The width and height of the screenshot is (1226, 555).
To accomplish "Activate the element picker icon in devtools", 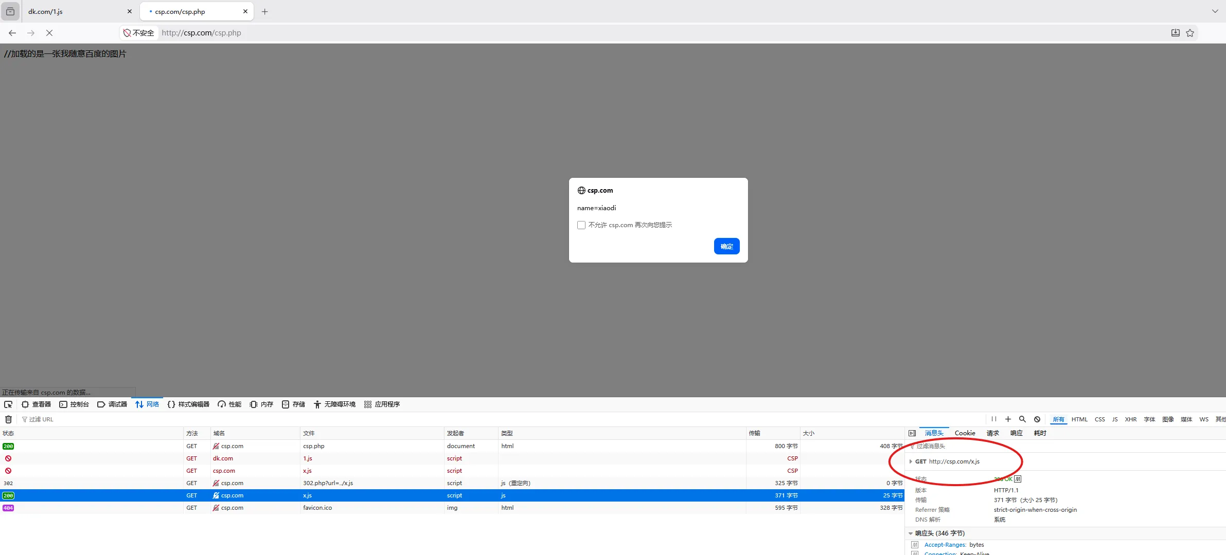I will pyautogui.click(x=8, y=404).
